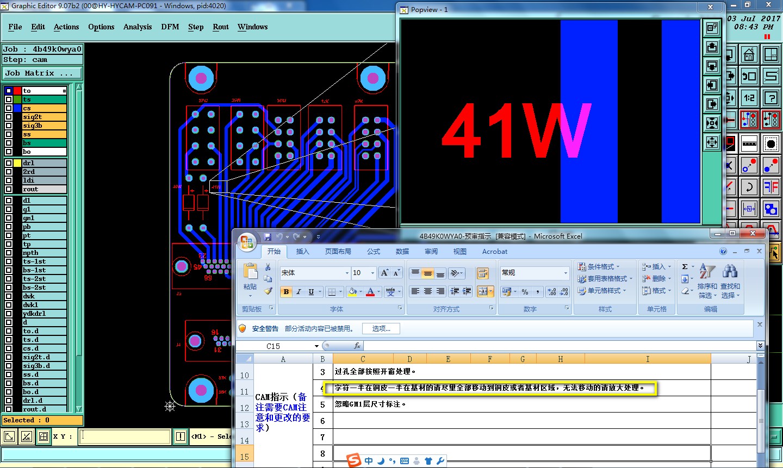The height and width of the screenshot is (468, 783).
Task: Toggle Italic in Excel font group
Action: pos(299,292)
